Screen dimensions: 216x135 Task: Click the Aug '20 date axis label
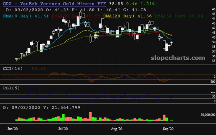point(116,129)
